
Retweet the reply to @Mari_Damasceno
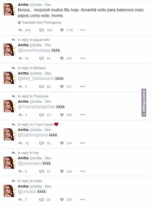click(42, 86)
